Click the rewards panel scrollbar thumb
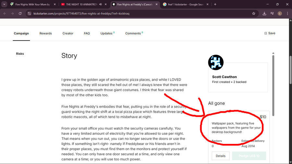This screenshot has height=164, width=292. tap(273, 86)
